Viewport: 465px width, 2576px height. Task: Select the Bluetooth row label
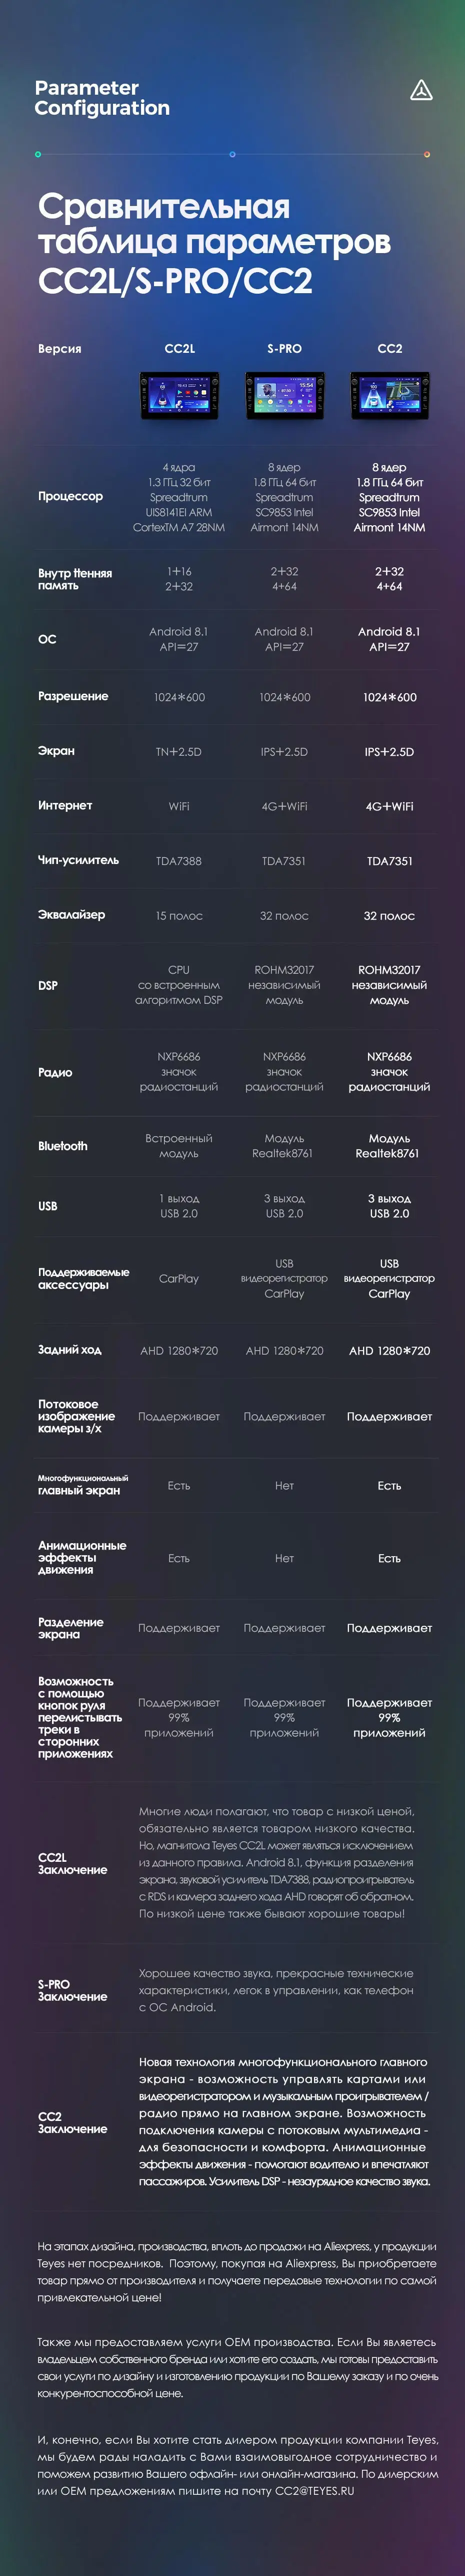click(x=63, y=1146)
